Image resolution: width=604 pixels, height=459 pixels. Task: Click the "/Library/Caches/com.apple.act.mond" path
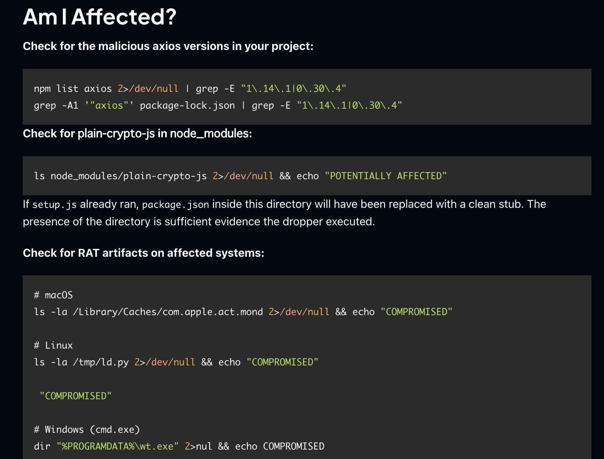(x=168, y=312)
